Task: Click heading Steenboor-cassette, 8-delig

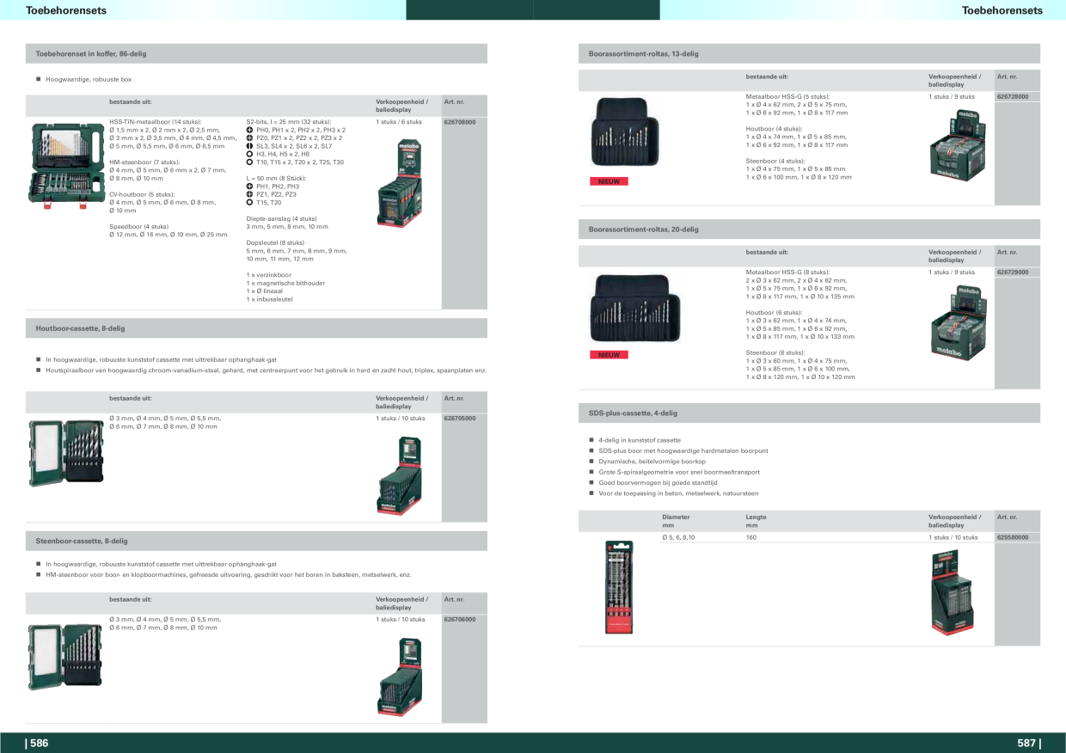Action: coord(82,541)
